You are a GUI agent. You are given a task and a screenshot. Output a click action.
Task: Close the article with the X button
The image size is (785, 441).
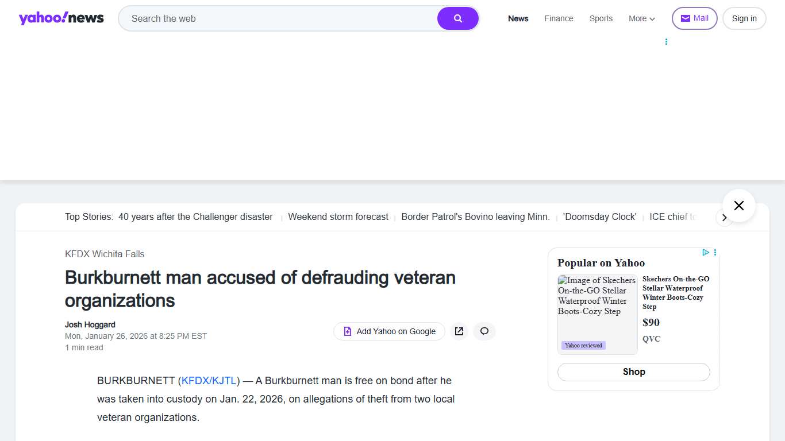coord(738,206)
